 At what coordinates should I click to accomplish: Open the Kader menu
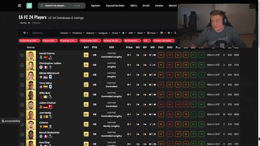pos(159,6)
